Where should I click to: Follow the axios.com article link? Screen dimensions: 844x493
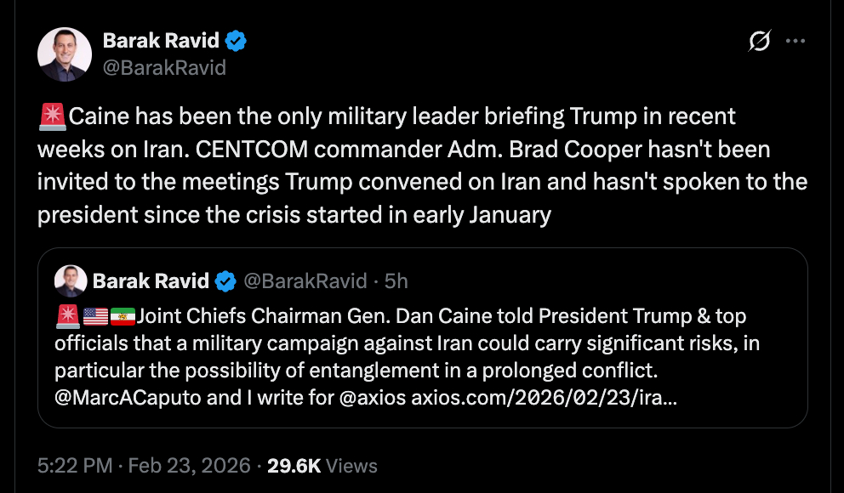pyautogui.click(x=545, y=399)
